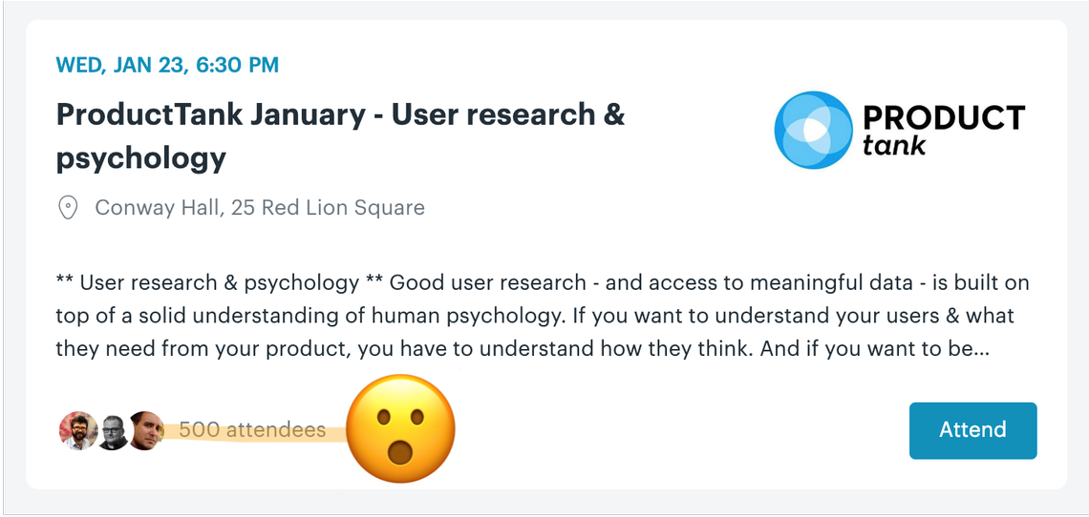Click the surprised face emoji
The image size is (1089, 517).
click(x=401, y=429)
